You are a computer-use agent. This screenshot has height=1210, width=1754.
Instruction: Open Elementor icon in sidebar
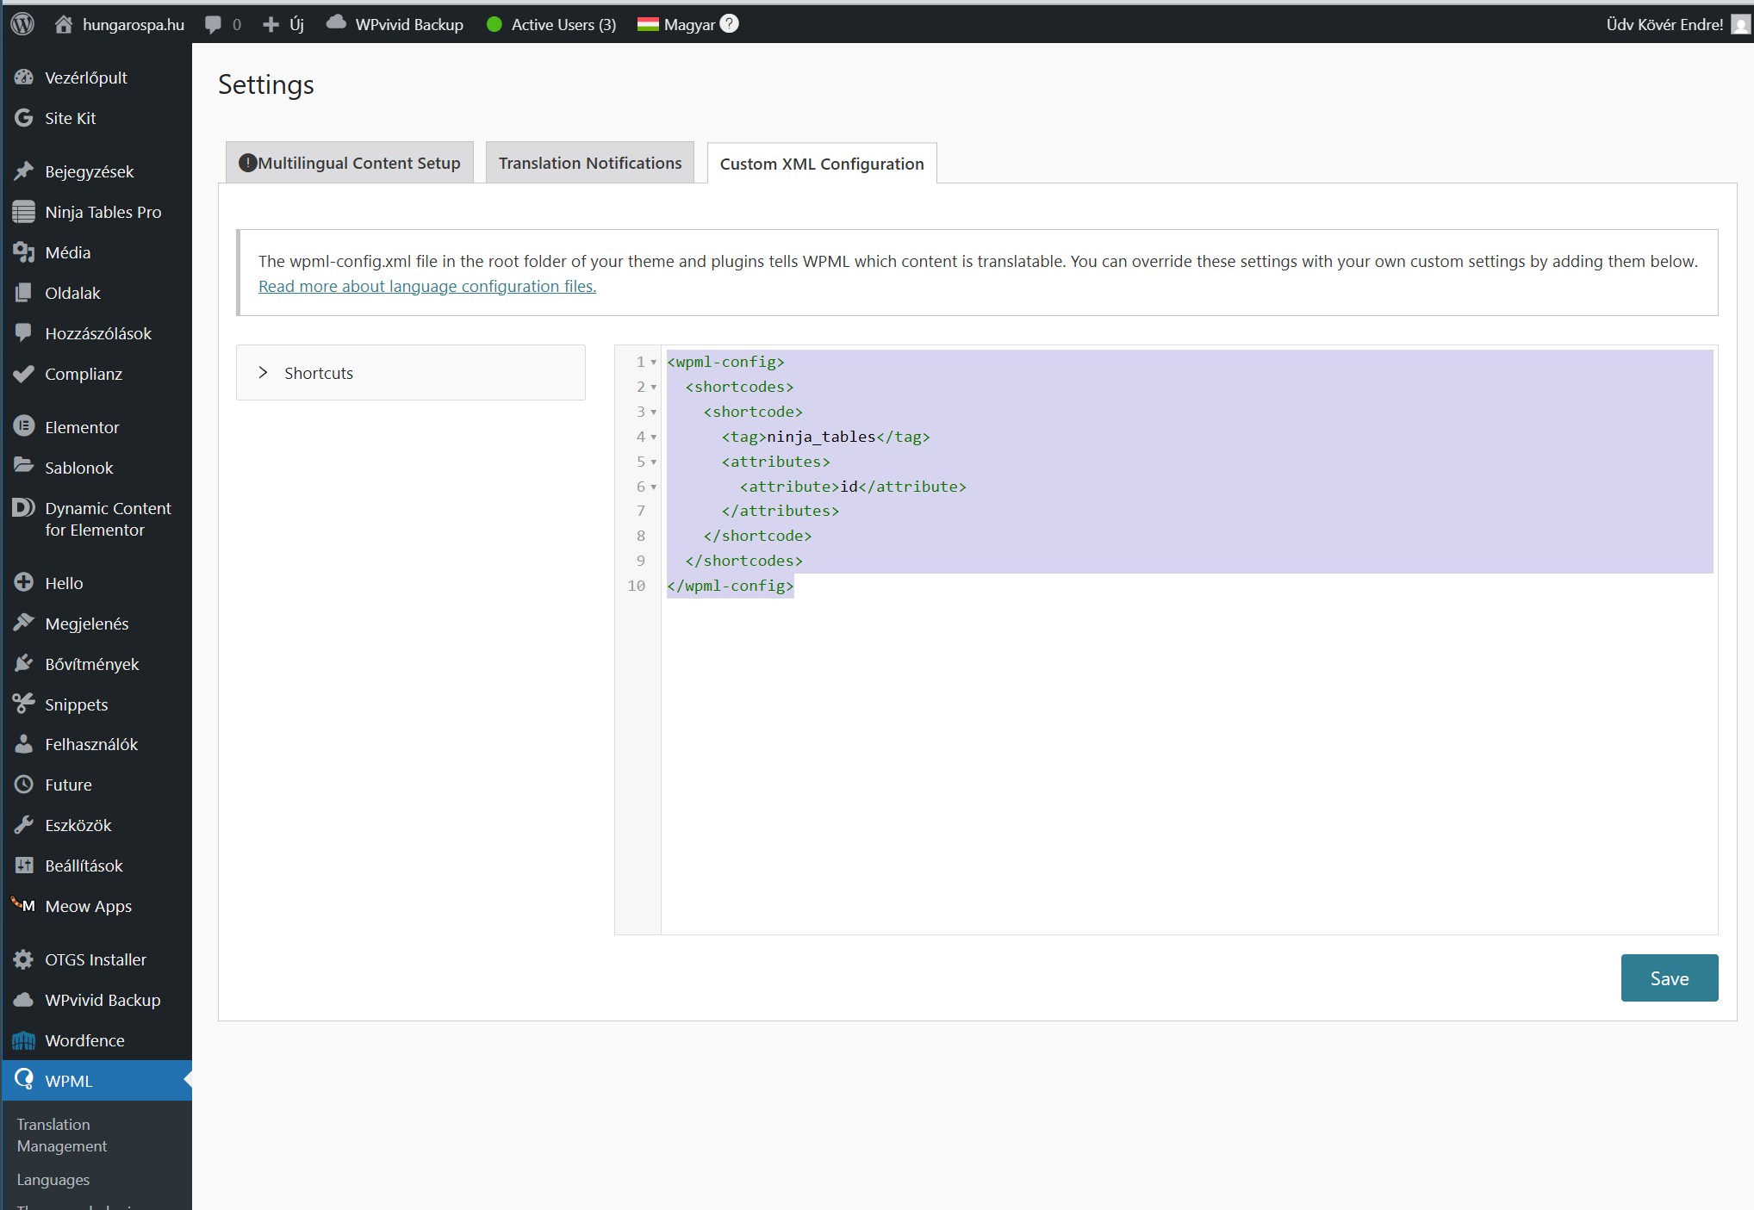click(24, 427)
